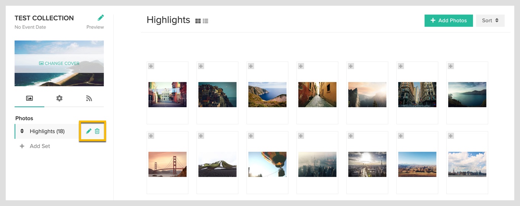Delete the Highlights set with trash icon
Image resolution: width=520 pixels, height=206 pixels.
tap(97, 131)
